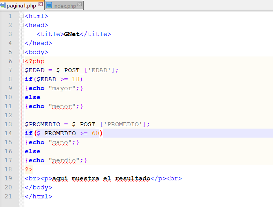Screen dimensions: 273x207
Task: Click the </head> closing tag
Action: [x=38, y=43]
